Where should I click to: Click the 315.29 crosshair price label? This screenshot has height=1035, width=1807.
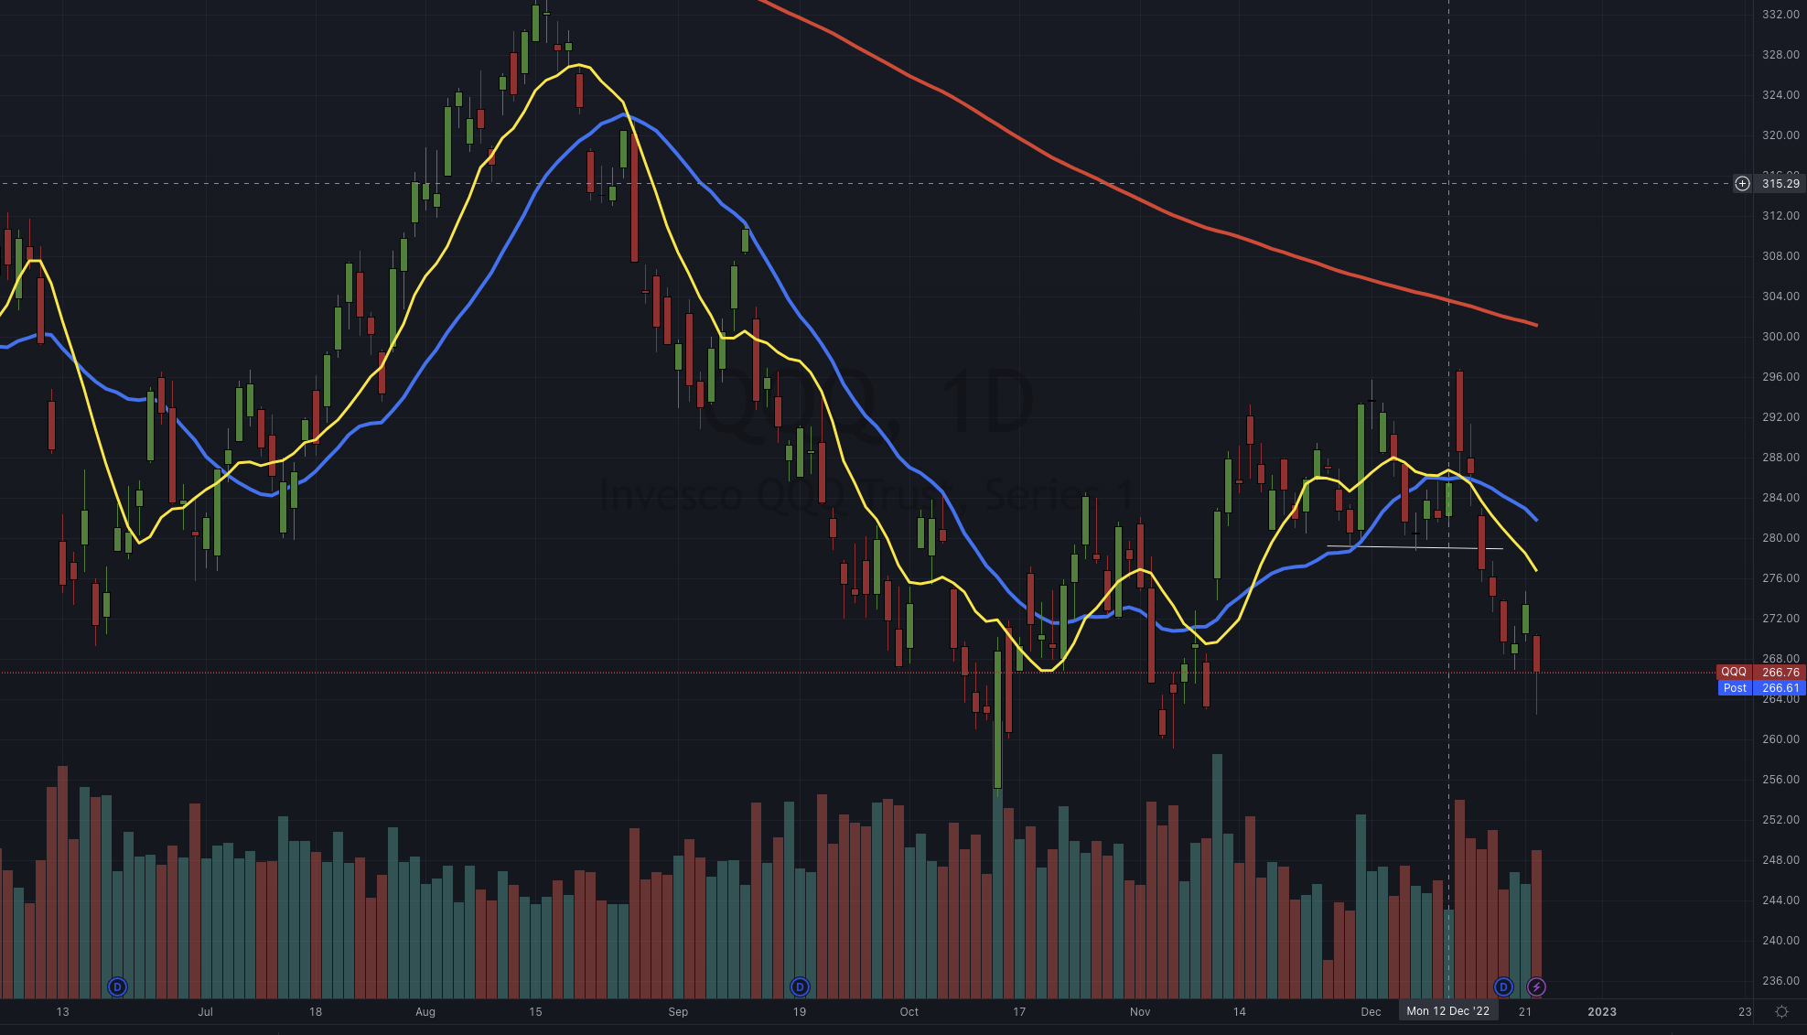(1780, 183)
